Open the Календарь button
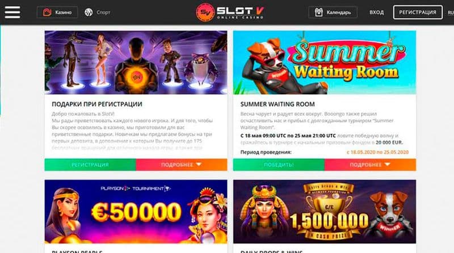Screen dimensions: 454x253 [333, 12]
